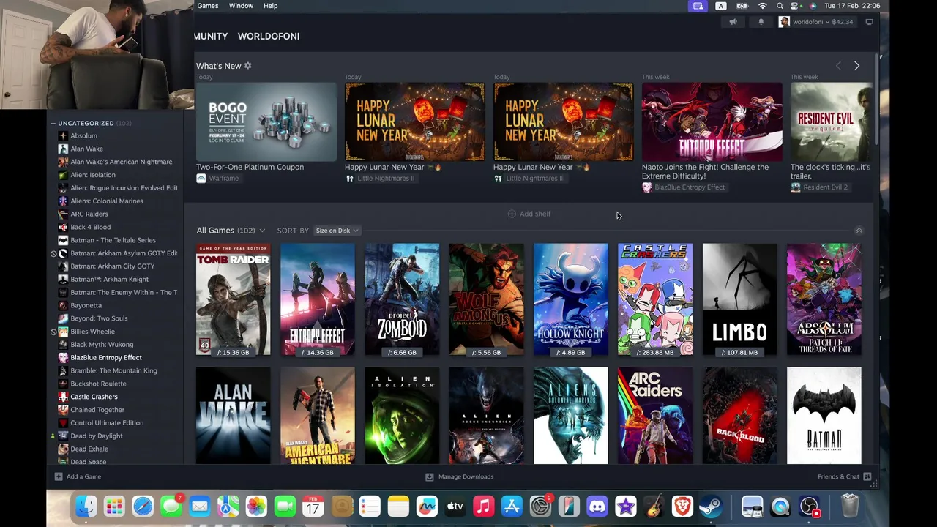Image resolution: width=937 pixels, height=527 pixels.
Task: Enter Big Picture mode monitor icon
Action: (x=869, y=22)
